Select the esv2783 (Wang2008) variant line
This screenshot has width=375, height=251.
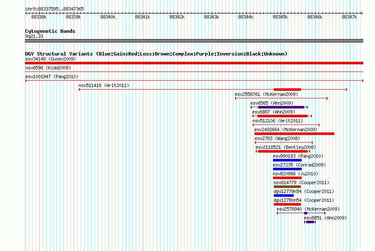point(284,143)
